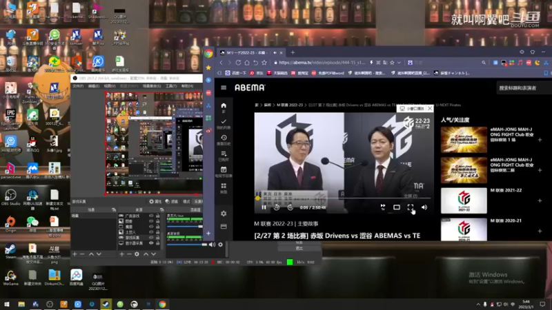The width and height of the screenshot is (552, 310).
Task: Open TV schedule calendar icon in ABEMA sidebar
Action: [x=224, y=169]
